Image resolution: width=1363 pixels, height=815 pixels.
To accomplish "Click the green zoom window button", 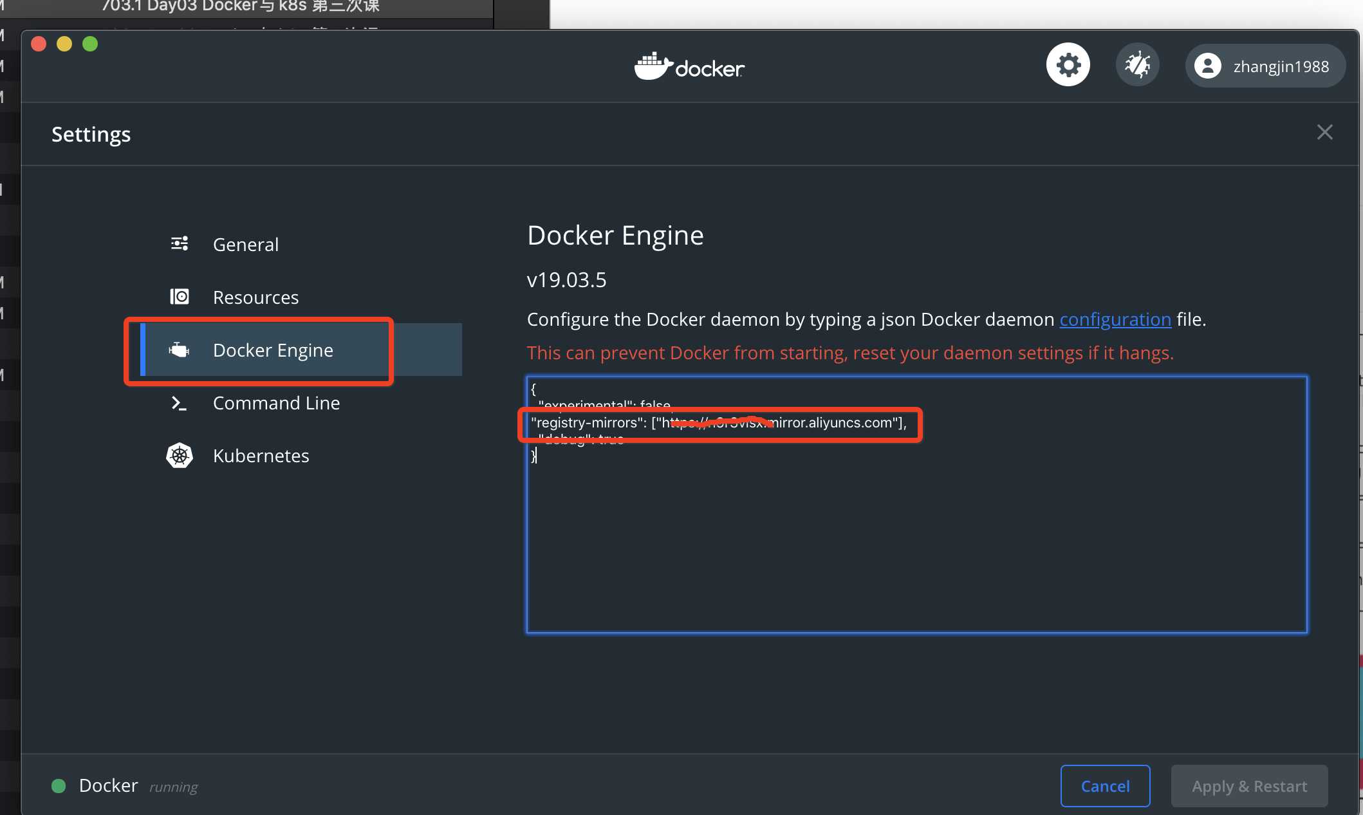I will [x=90, y=44].
